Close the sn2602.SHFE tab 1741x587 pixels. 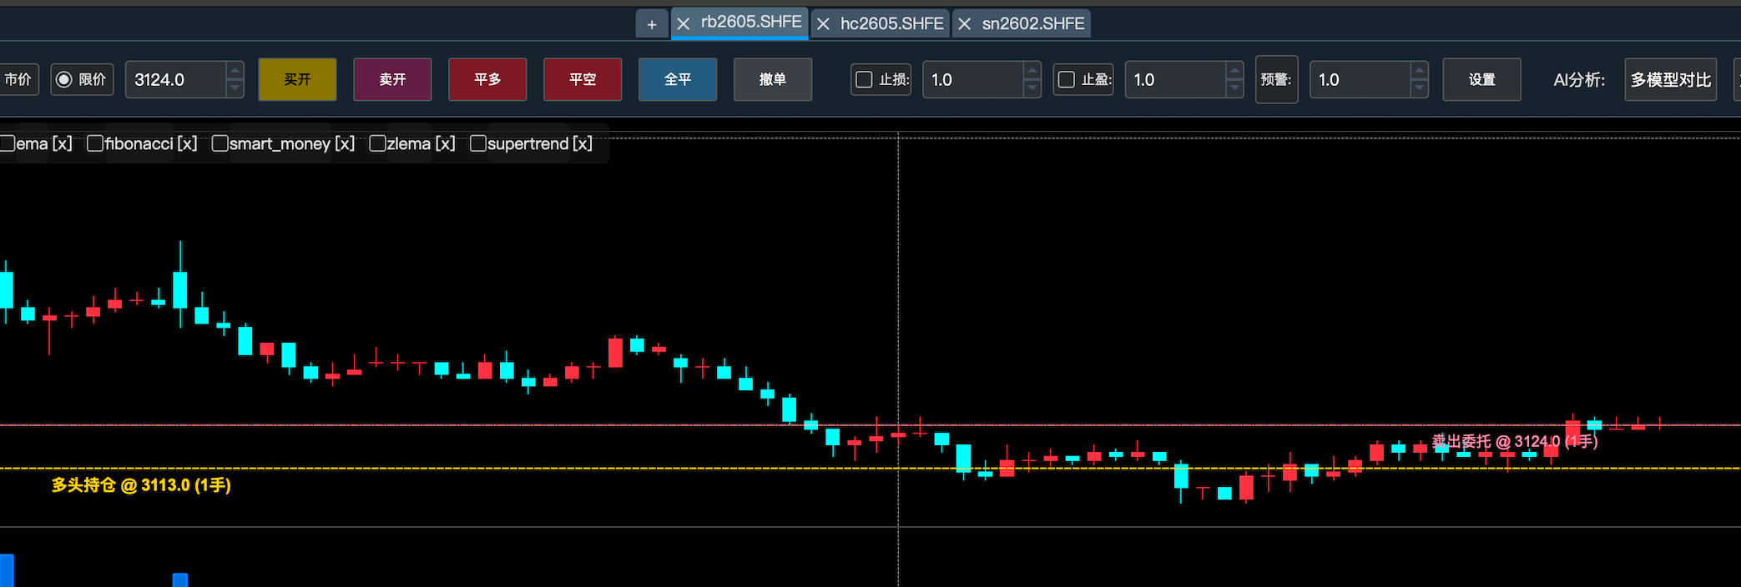click(x=965, y=24)
